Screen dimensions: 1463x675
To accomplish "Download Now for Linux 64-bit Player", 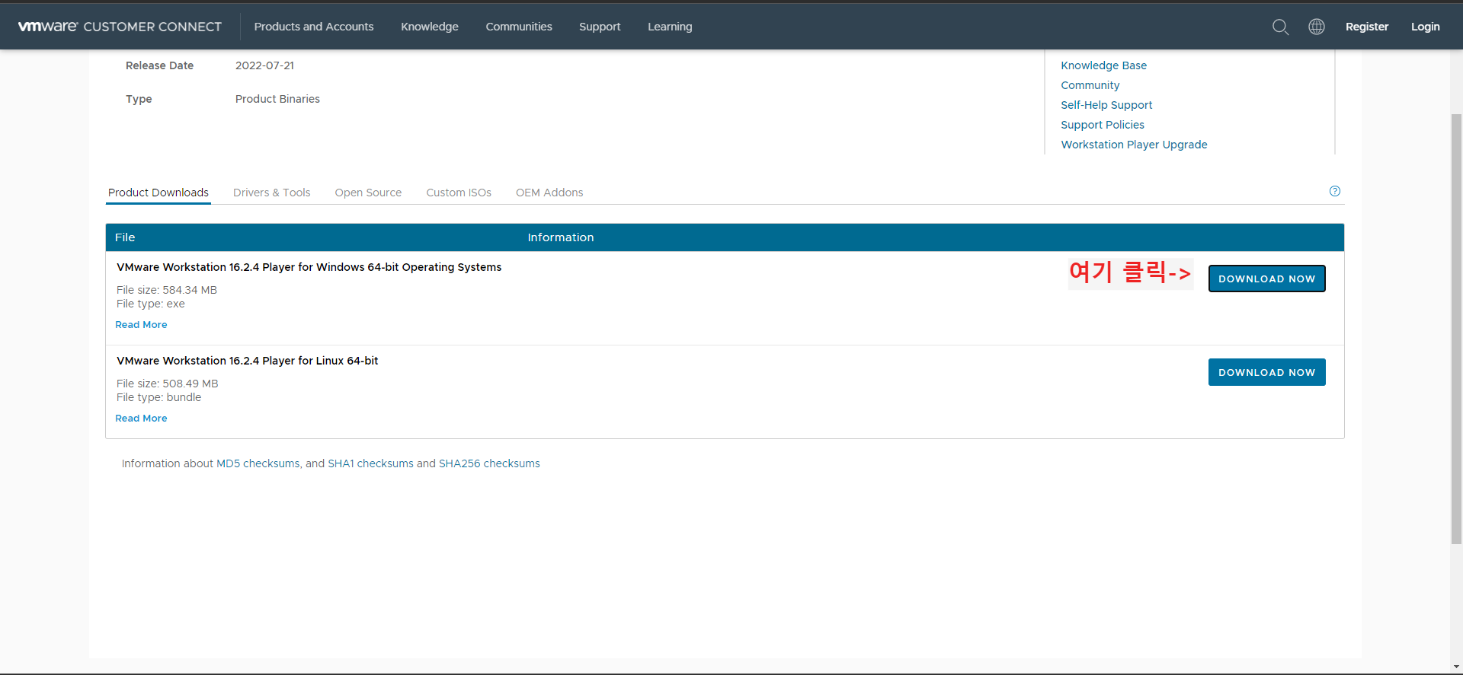I will coord(1266,372).
